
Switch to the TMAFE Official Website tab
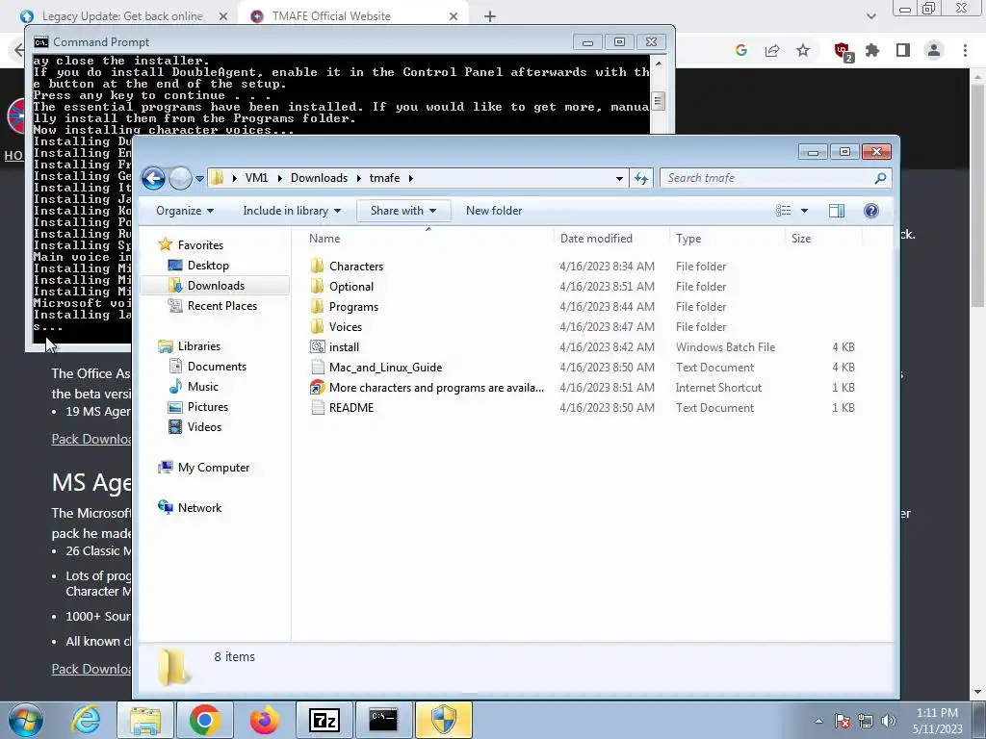331,16
